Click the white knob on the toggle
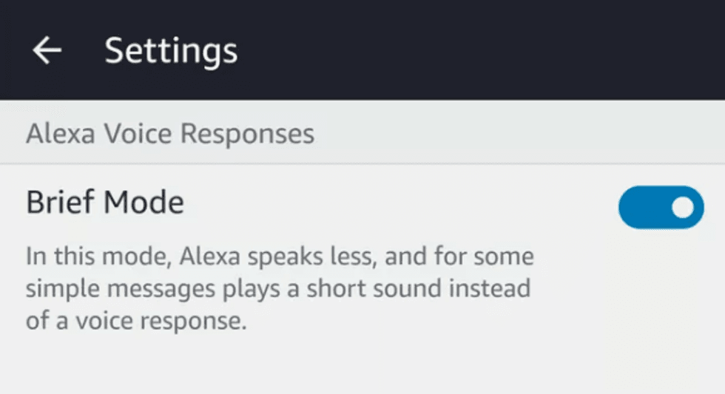 [x=684, y=208]
